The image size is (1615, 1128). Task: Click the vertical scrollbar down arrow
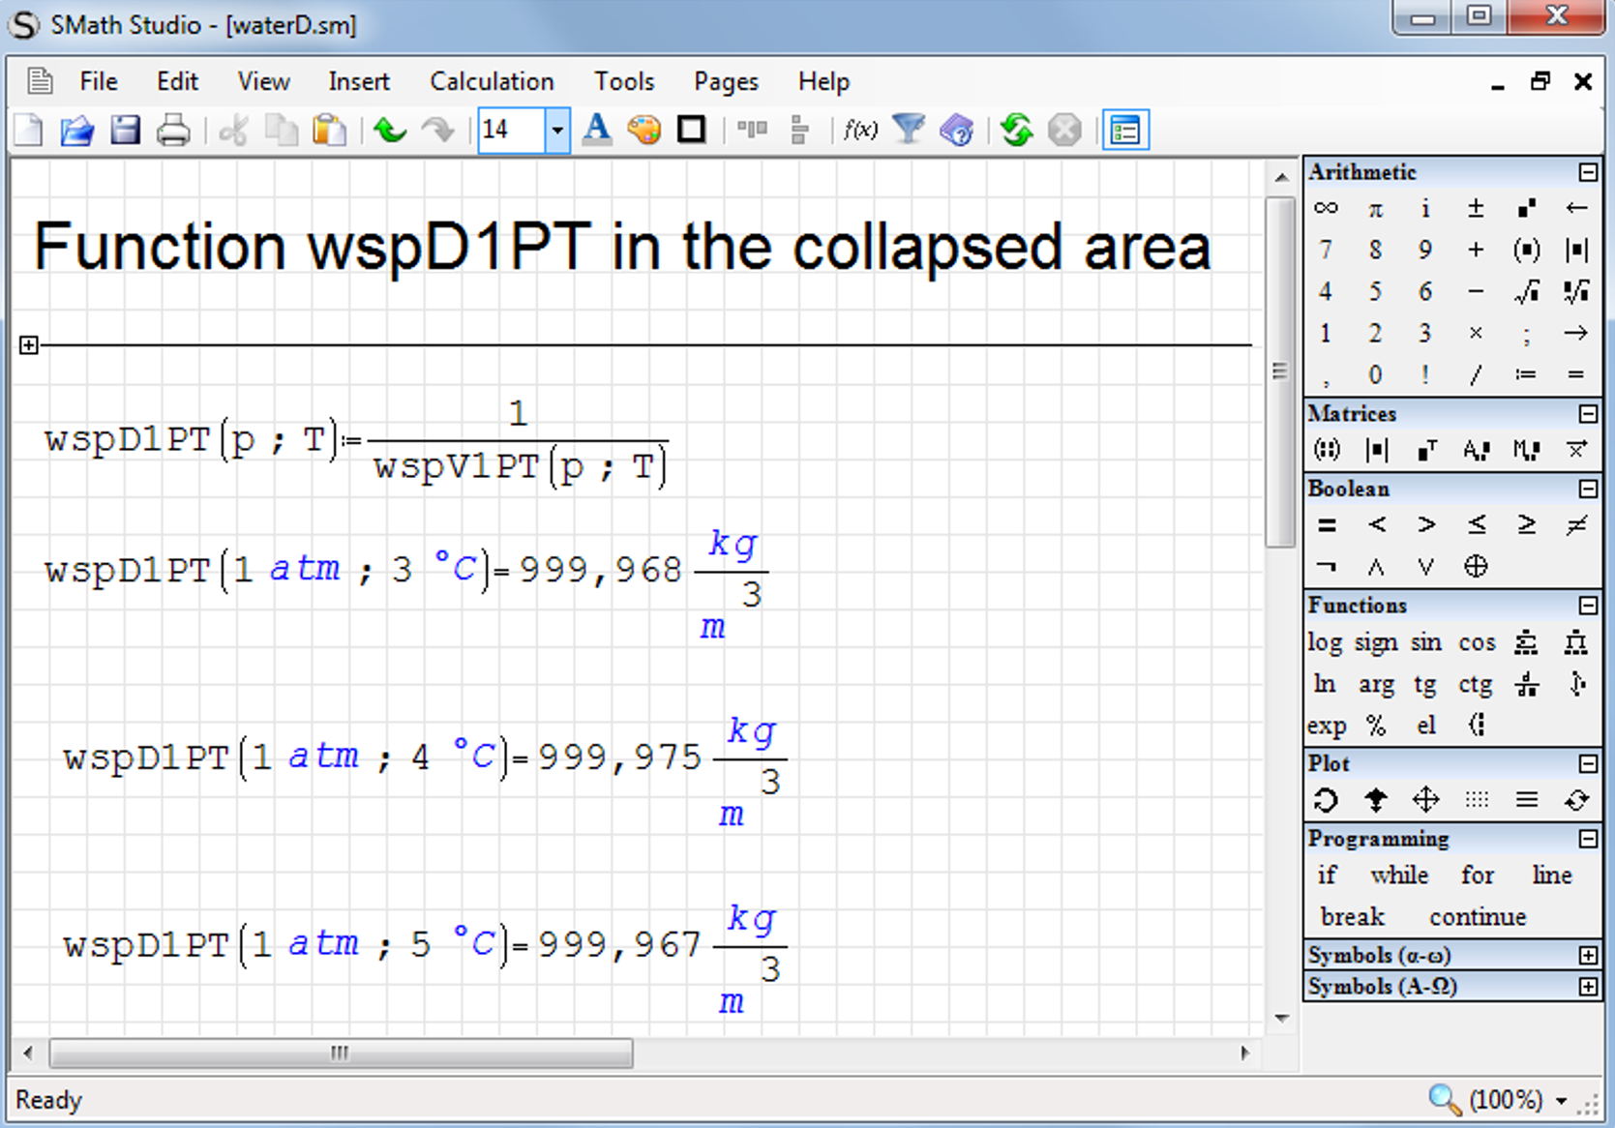pos(1282,1018)
